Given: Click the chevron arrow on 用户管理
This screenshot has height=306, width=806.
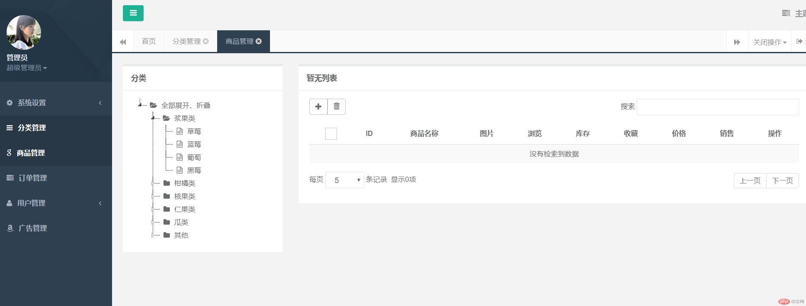Looking at the screenshot, I should [x=100, y=203].
